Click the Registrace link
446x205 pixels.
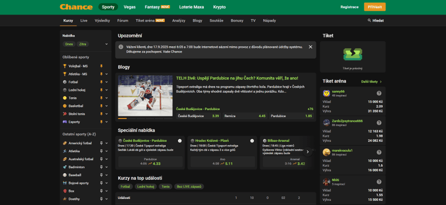tap(349, 7)
